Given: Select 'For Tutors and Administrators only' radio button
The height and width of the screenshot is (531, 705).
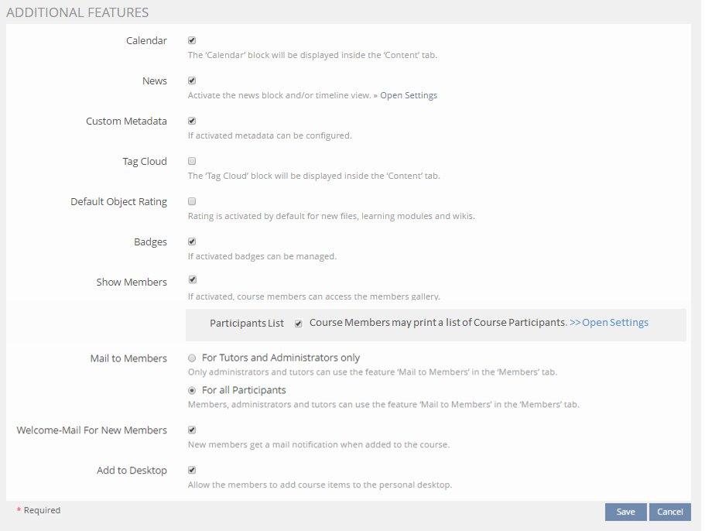Looking at the screenshot, I should coord(192,358).
